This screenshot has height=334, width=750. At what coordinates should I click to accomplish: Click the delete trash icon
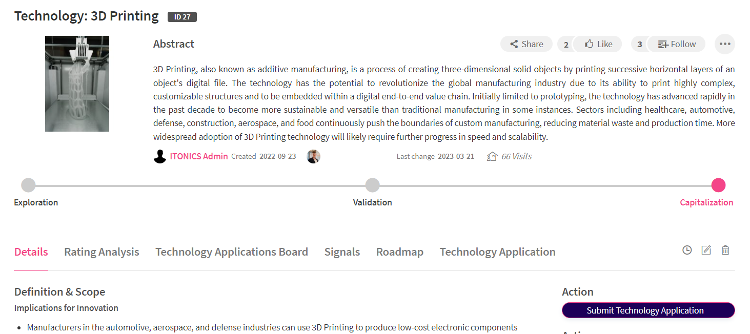(x=725, y=250)
